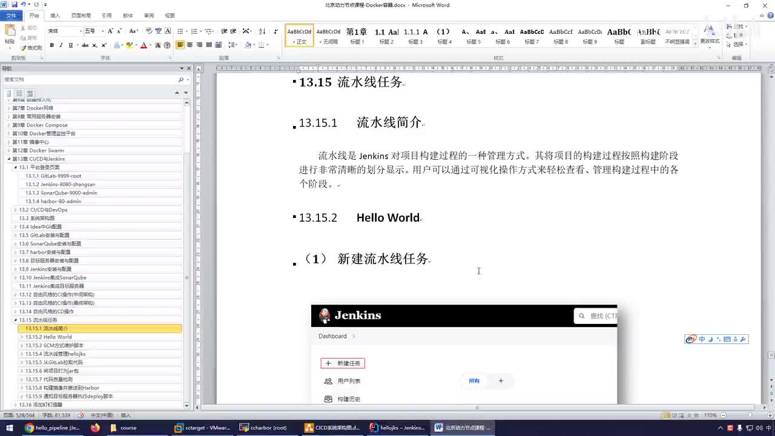Switch to the 插入 ribbon tab
The image size is (775, 436).
[55, 15]
